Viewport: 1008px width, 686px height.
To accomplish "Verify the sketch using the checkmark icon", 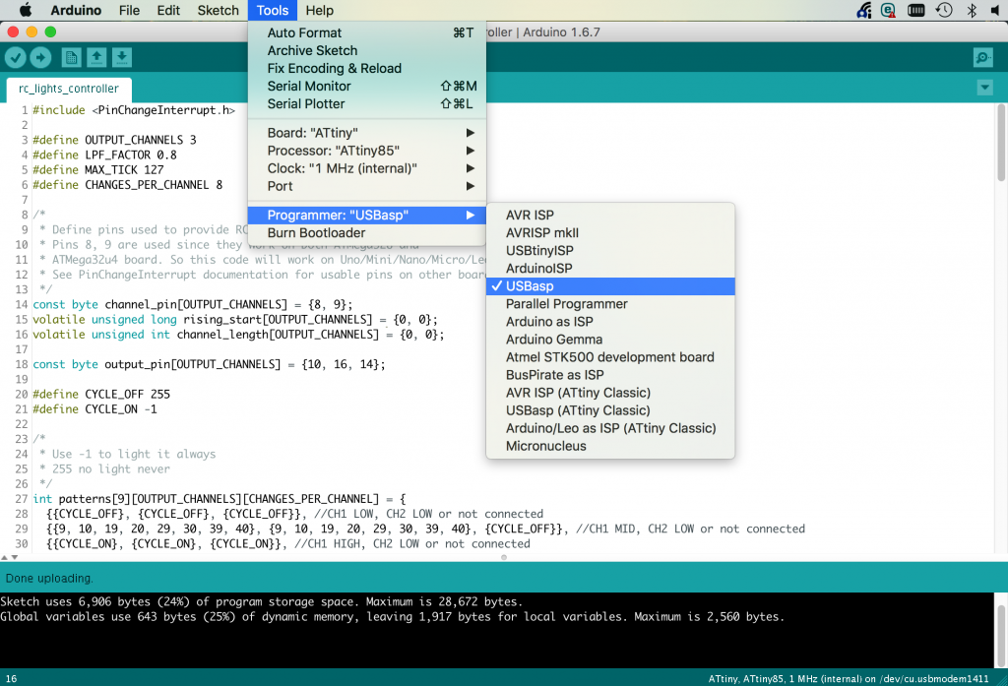I will pos(15,57).
